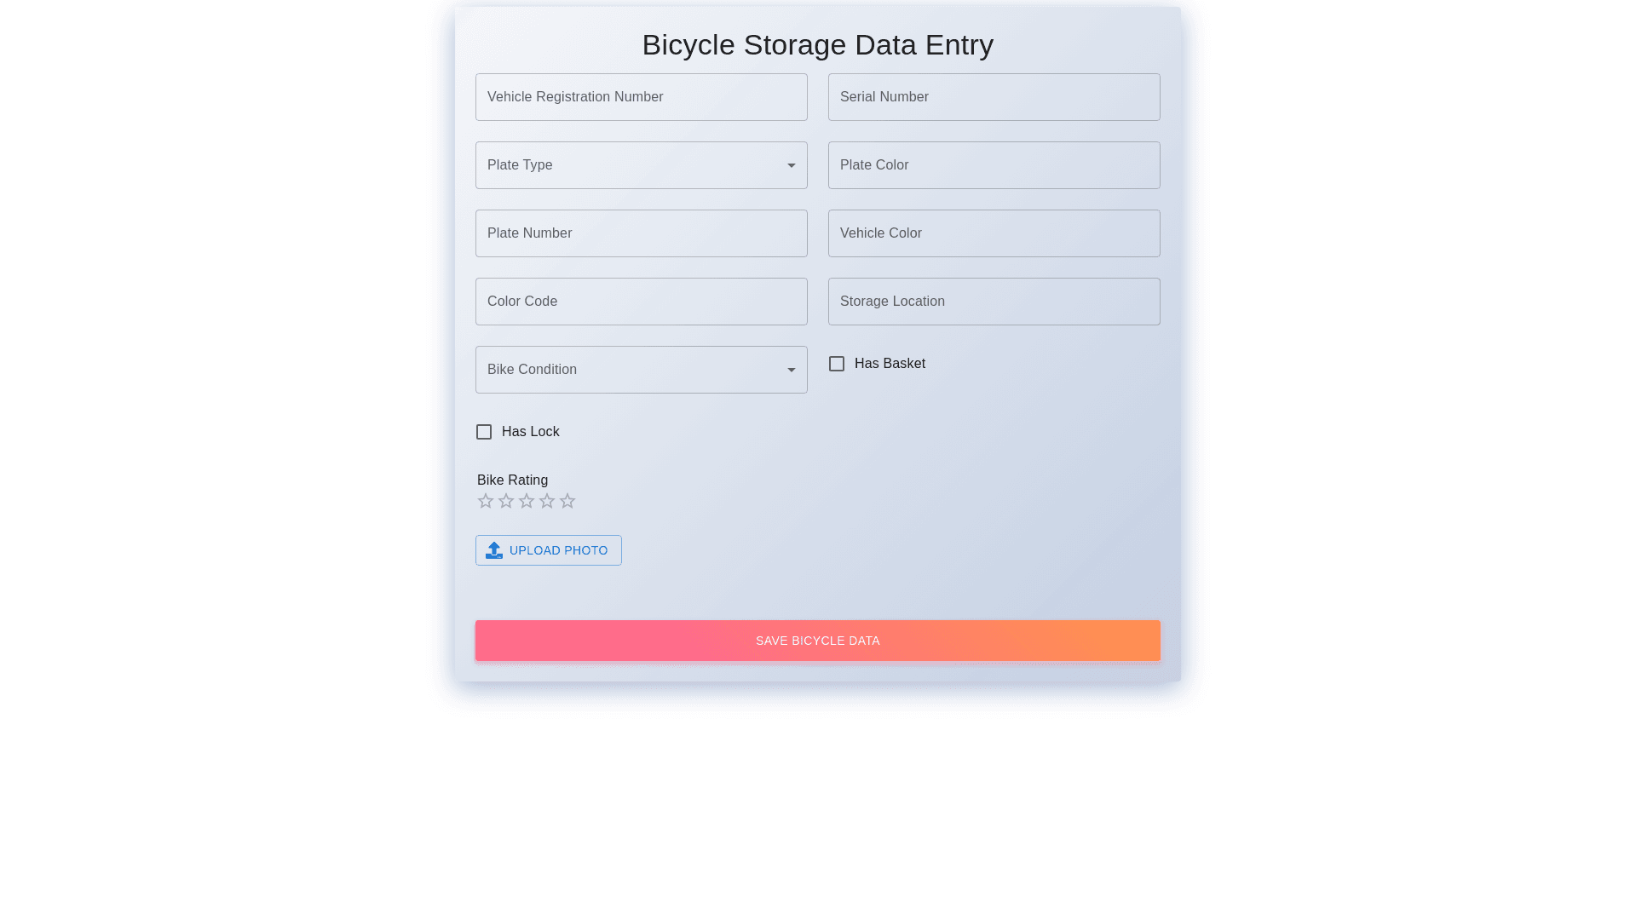The width and height of the screenshot is (1636, 920).
Task: Focus the Vehicle Registration Number field
Action: [641, 97]
